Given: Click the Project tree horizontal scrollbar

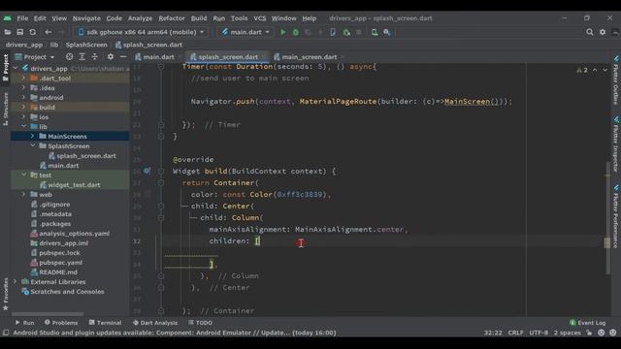Looking at the screenshot, I should pyautogui.click(x=48, y=314).
